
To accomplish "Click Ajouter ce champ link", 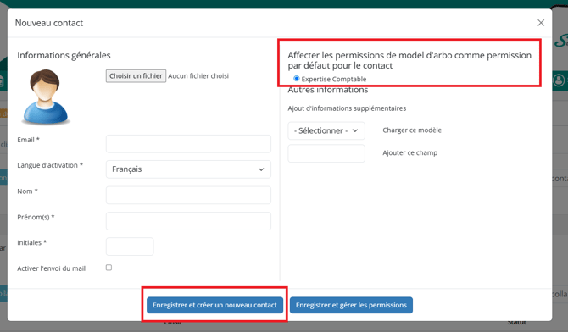I will tap(409, 152).
